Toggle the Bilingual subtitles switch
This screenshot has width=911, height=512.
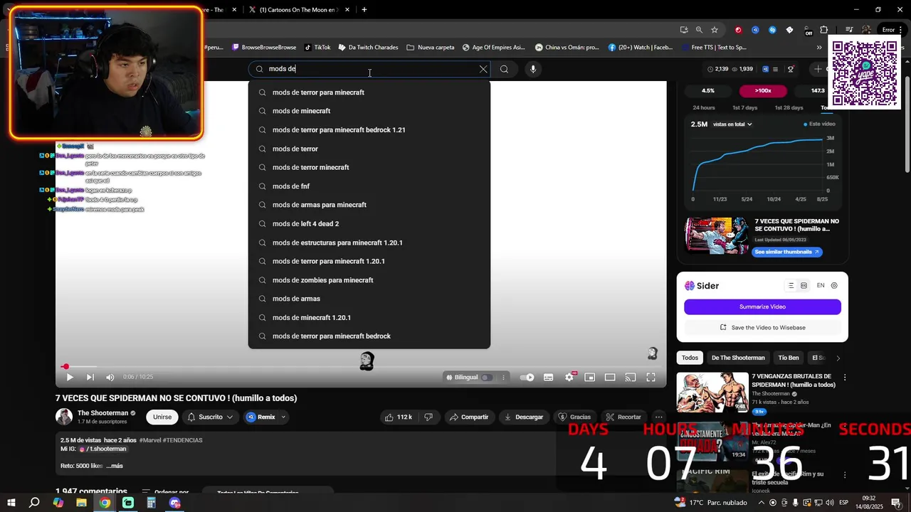487,378
